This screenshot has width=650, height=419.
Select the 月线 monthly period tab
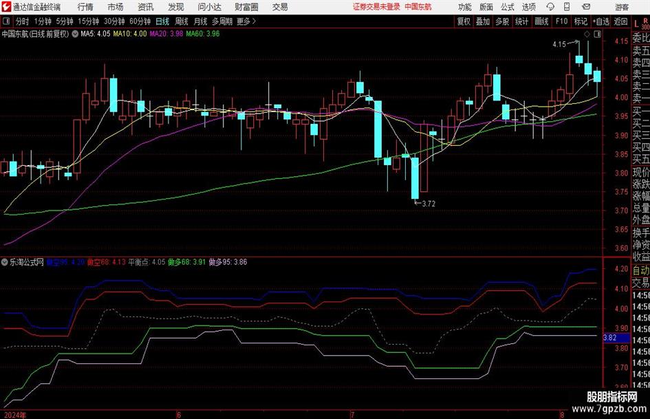200,21
